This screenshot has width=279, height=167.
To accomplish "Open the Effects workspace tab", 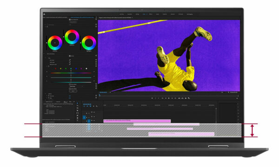I will (x=151, y=14).
